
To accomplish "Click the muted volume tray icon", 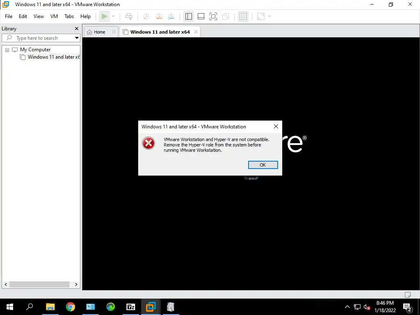I will click(367, 307).
